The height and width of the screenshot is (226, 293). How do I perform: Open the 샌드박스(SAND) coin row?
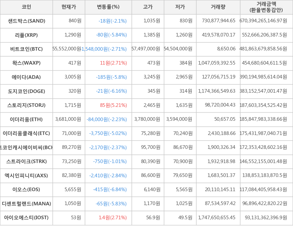click(x=26, y=21)
